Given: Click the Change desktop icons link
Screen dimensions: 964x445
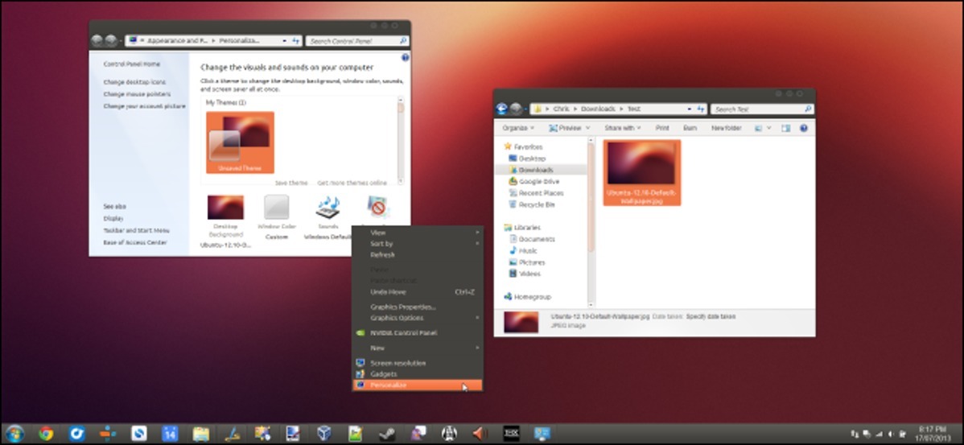Looking at the screenshot, I should [134, 82].
